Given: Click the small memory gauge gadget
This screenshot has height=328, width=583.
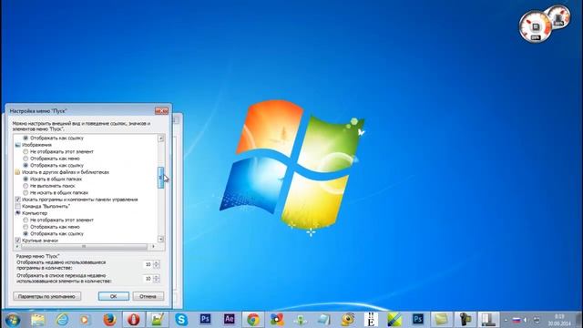Looking at the screenshot, I should click(558, 16).
